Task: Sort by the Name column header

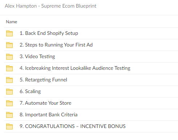Action: (x=12, y=22)
